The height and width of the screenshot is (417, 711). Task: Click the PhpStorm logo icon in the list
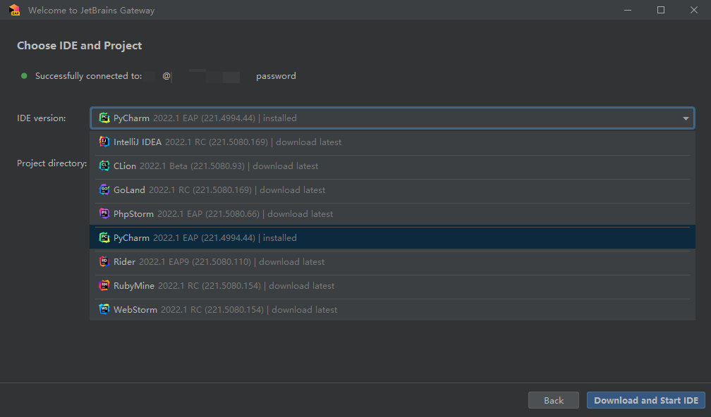[104, 213]
